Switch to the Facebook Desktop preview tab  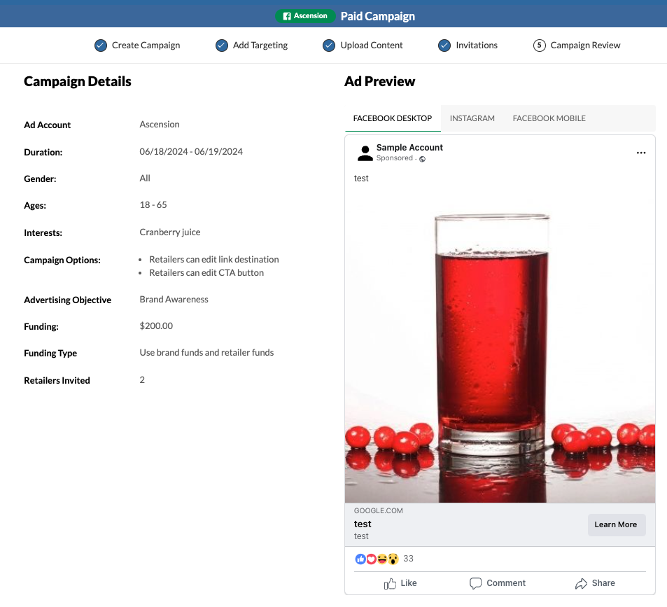393,118
